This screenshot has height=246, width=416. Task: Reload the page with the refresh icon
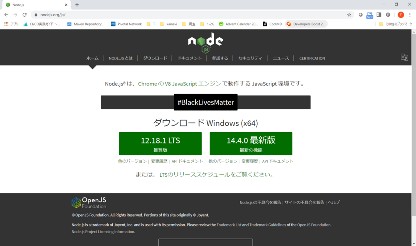25,15
